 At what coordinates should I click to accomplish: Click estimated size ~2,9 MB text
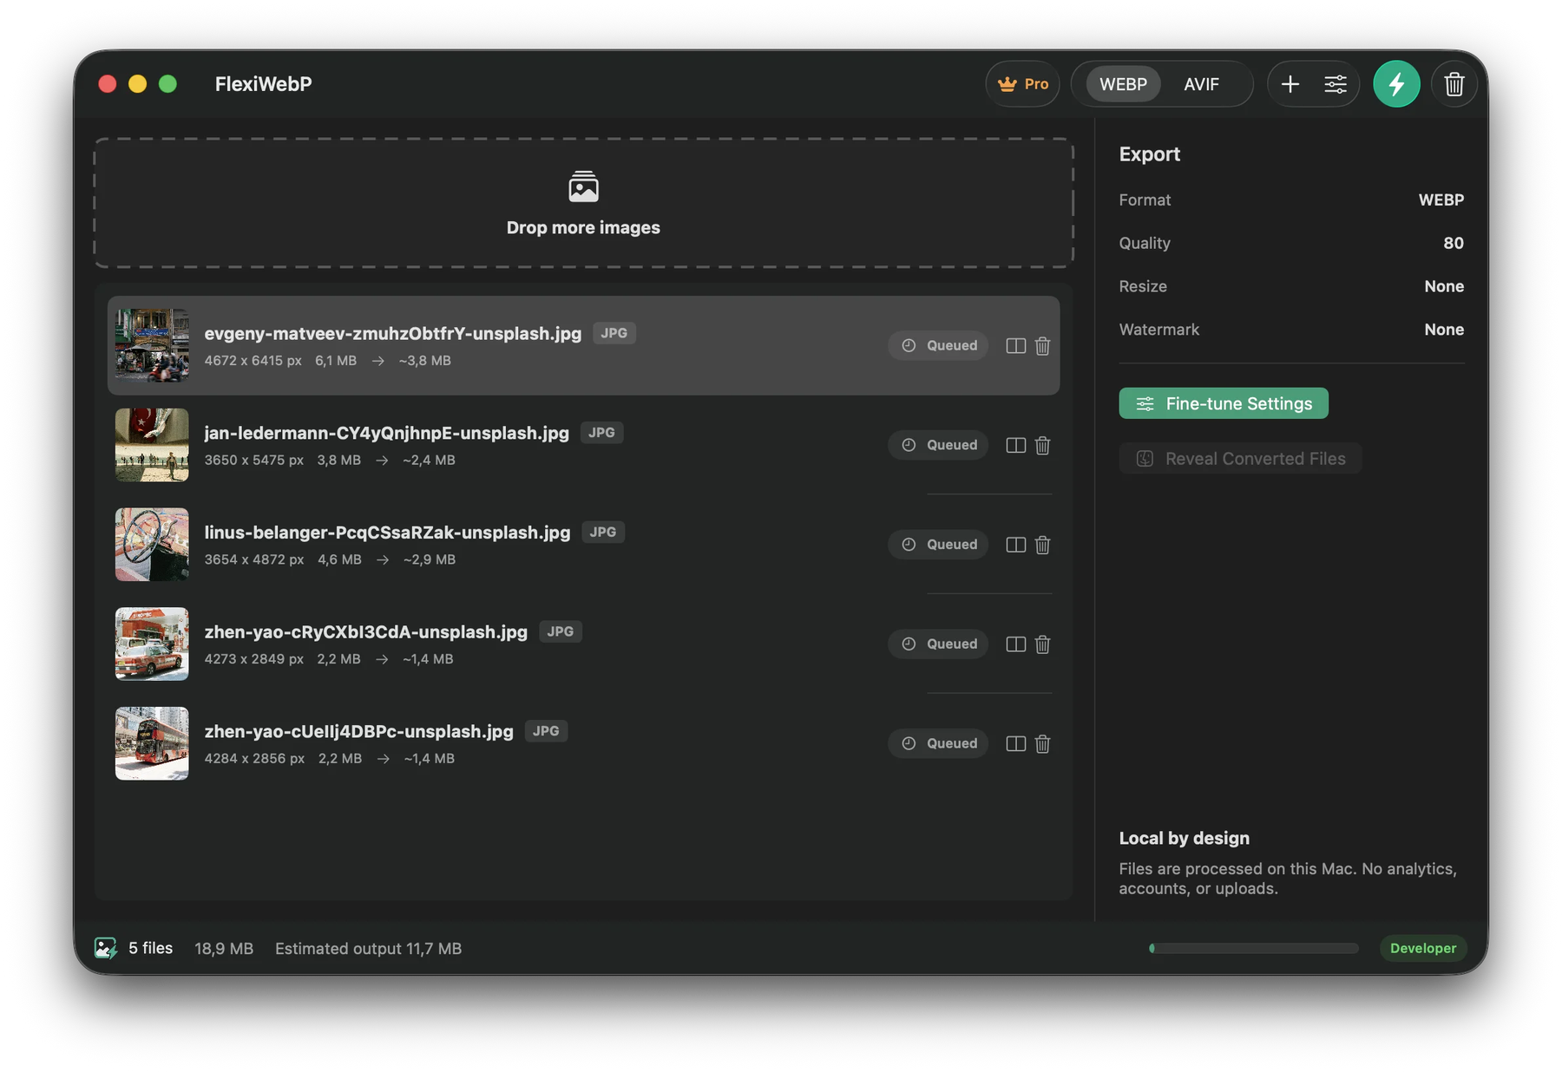click(430, 560)
